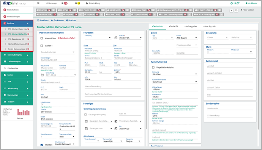The height and width of the screenshot is (150, 262).
Task: Open the Fahrzeuge top menu
Action: 51,3
